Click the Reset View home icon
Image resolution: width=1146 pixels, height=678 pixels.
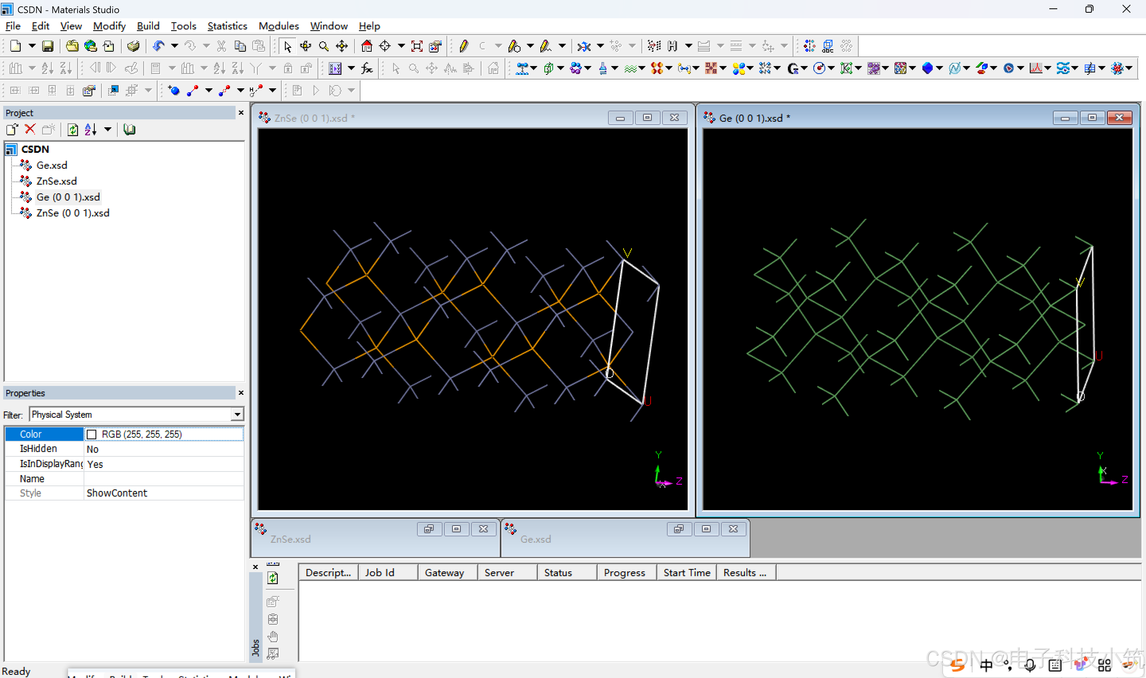[366, 46]
